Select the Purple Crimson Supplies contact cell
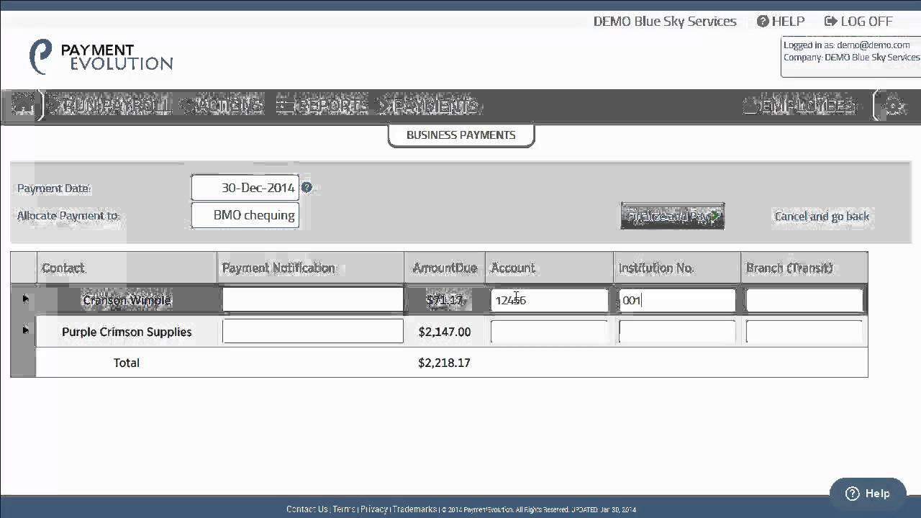Screen dimensions: 921x518 [127, 332]
